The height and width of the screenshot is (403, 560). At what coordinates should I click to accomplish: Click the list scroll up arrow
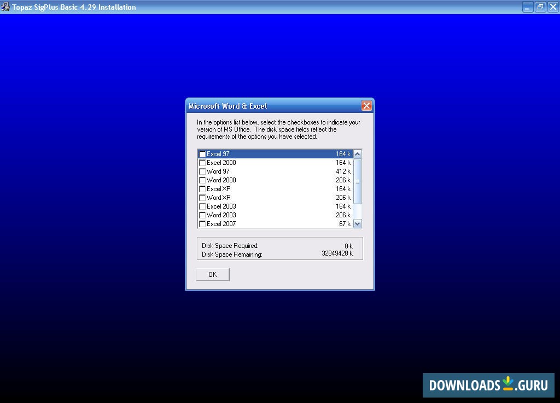[358, 154]
